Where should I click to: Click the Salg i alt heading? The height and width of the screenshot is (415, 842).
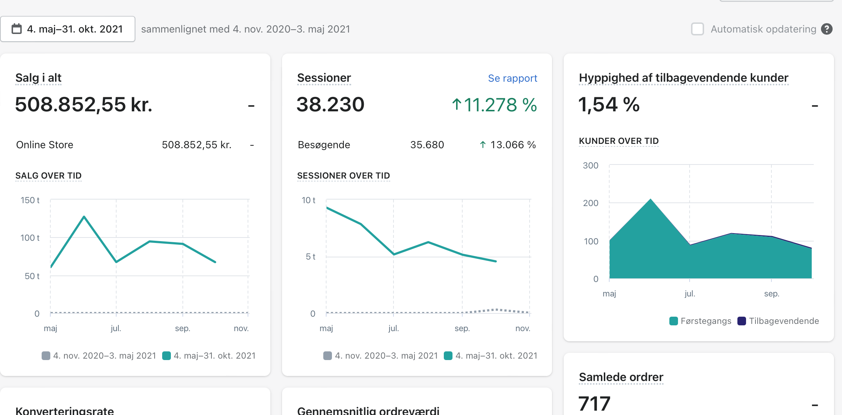pyautogui.click(x=38, y=78)
